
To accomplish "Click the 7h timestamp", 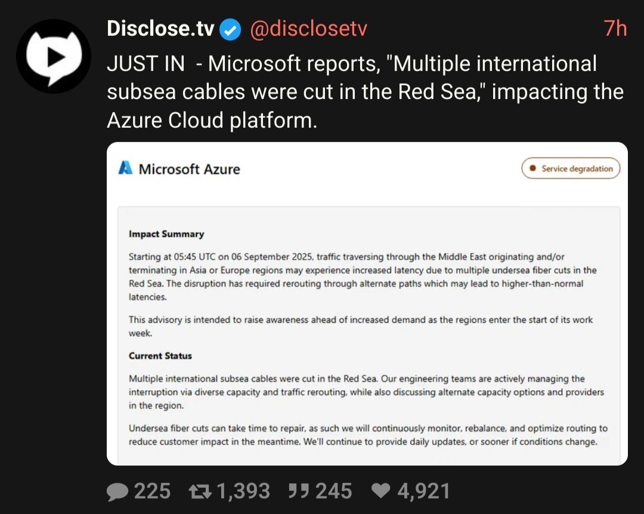I will click(x=615, y=29).
